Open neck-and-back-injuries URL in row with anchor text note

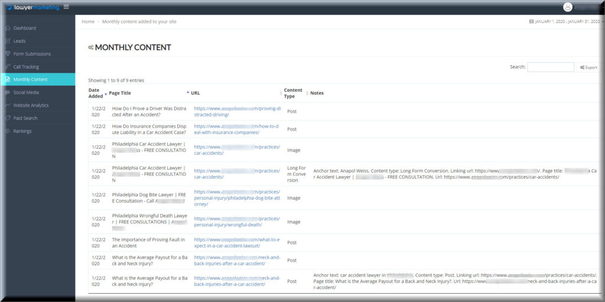pyautogui.click(x=238, y=281)
